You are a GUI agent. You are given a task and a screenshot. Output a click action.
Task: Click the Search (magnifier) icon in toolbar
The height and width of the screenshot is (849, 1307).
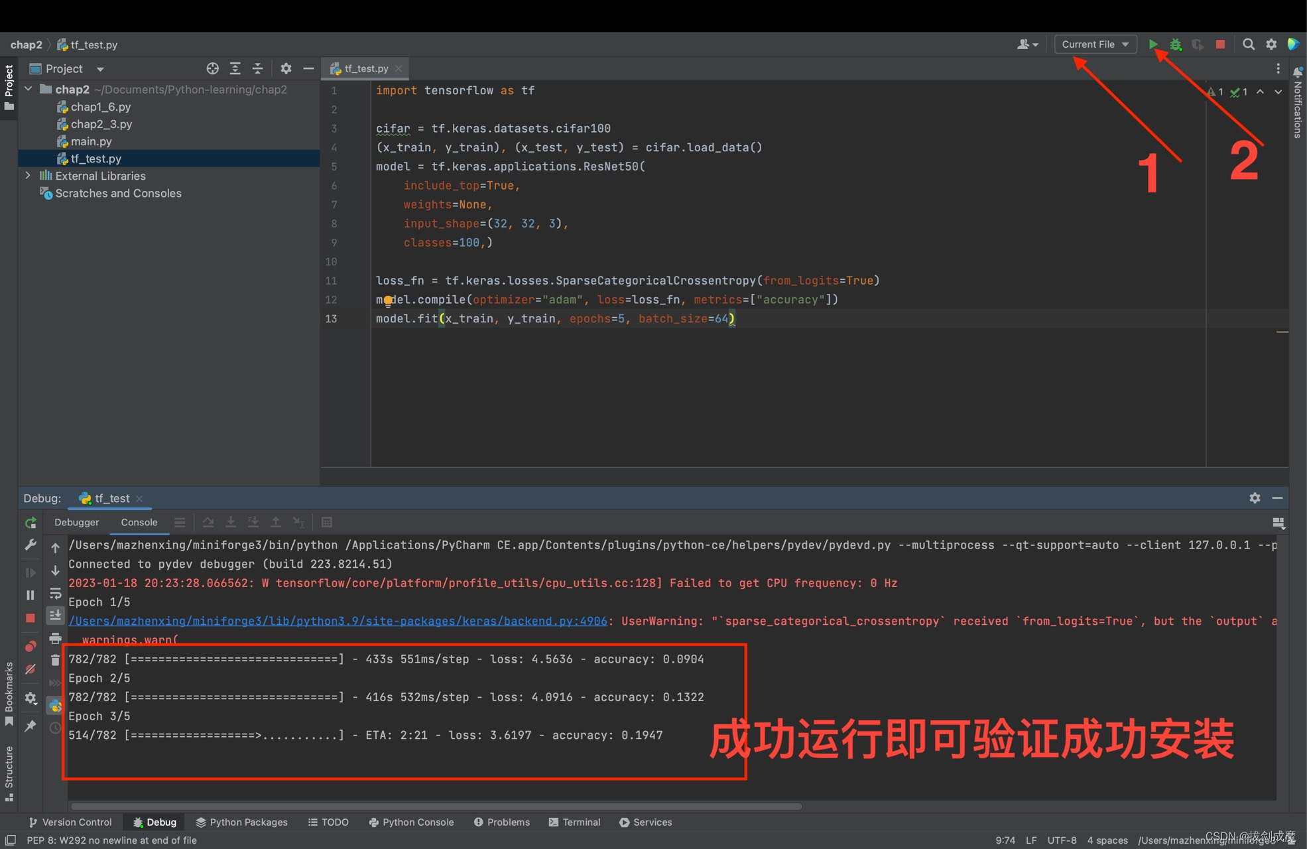tap(1248, 44)
